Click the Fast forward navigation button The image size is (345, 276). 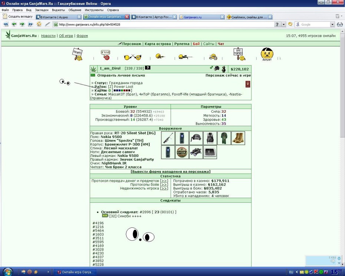30,24
